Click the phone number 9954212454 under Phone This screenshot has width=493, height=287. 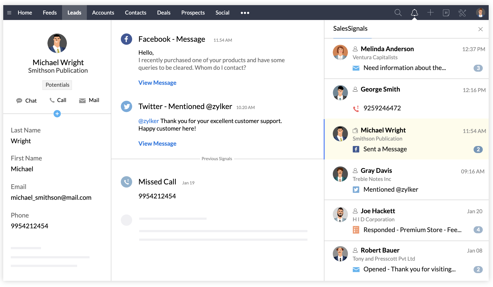(x=30, y=226)
